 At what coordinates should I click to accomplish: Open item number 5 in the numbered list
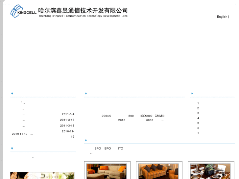[198, 123]
